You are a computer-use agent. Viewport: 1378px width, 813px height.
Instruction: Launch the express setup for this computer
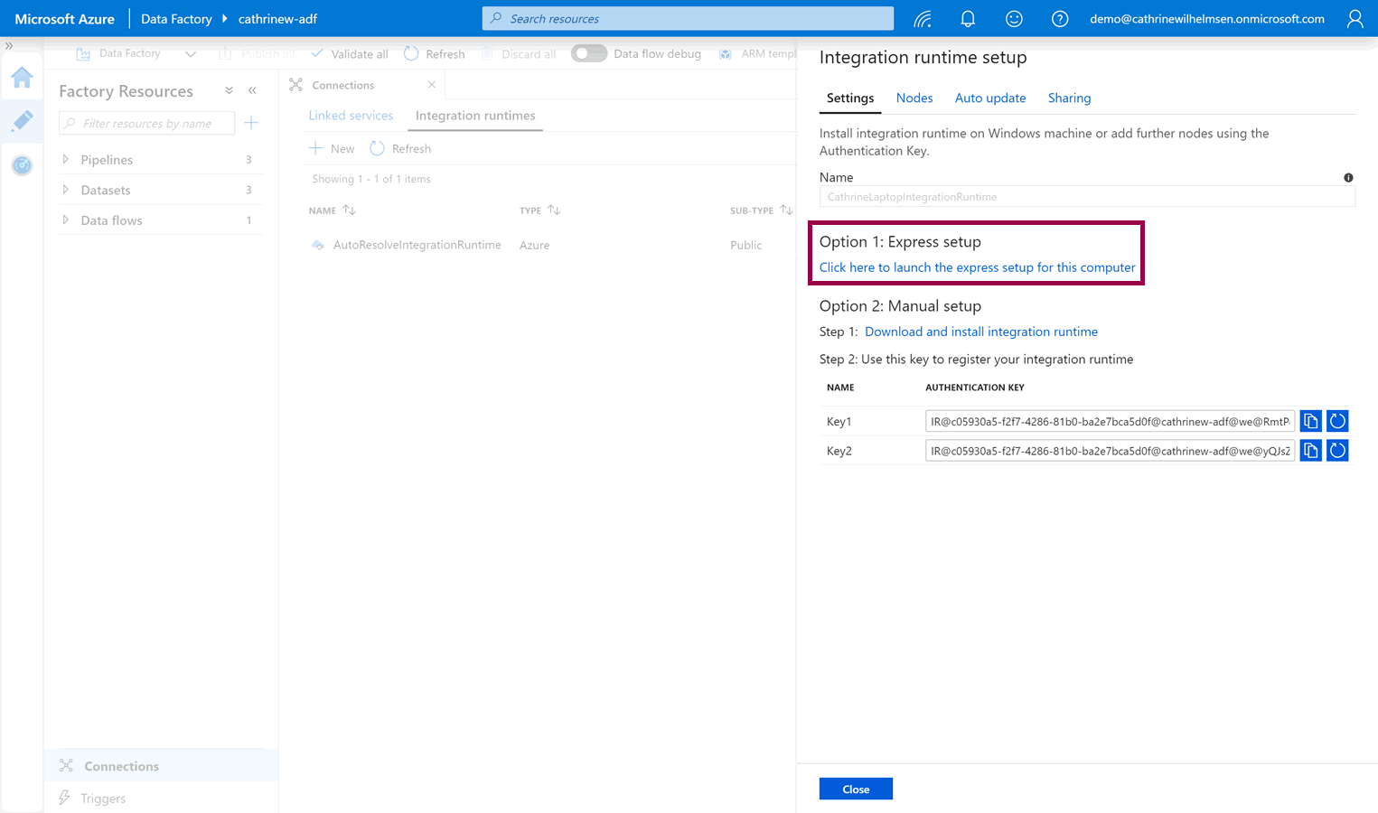[977, 267]
